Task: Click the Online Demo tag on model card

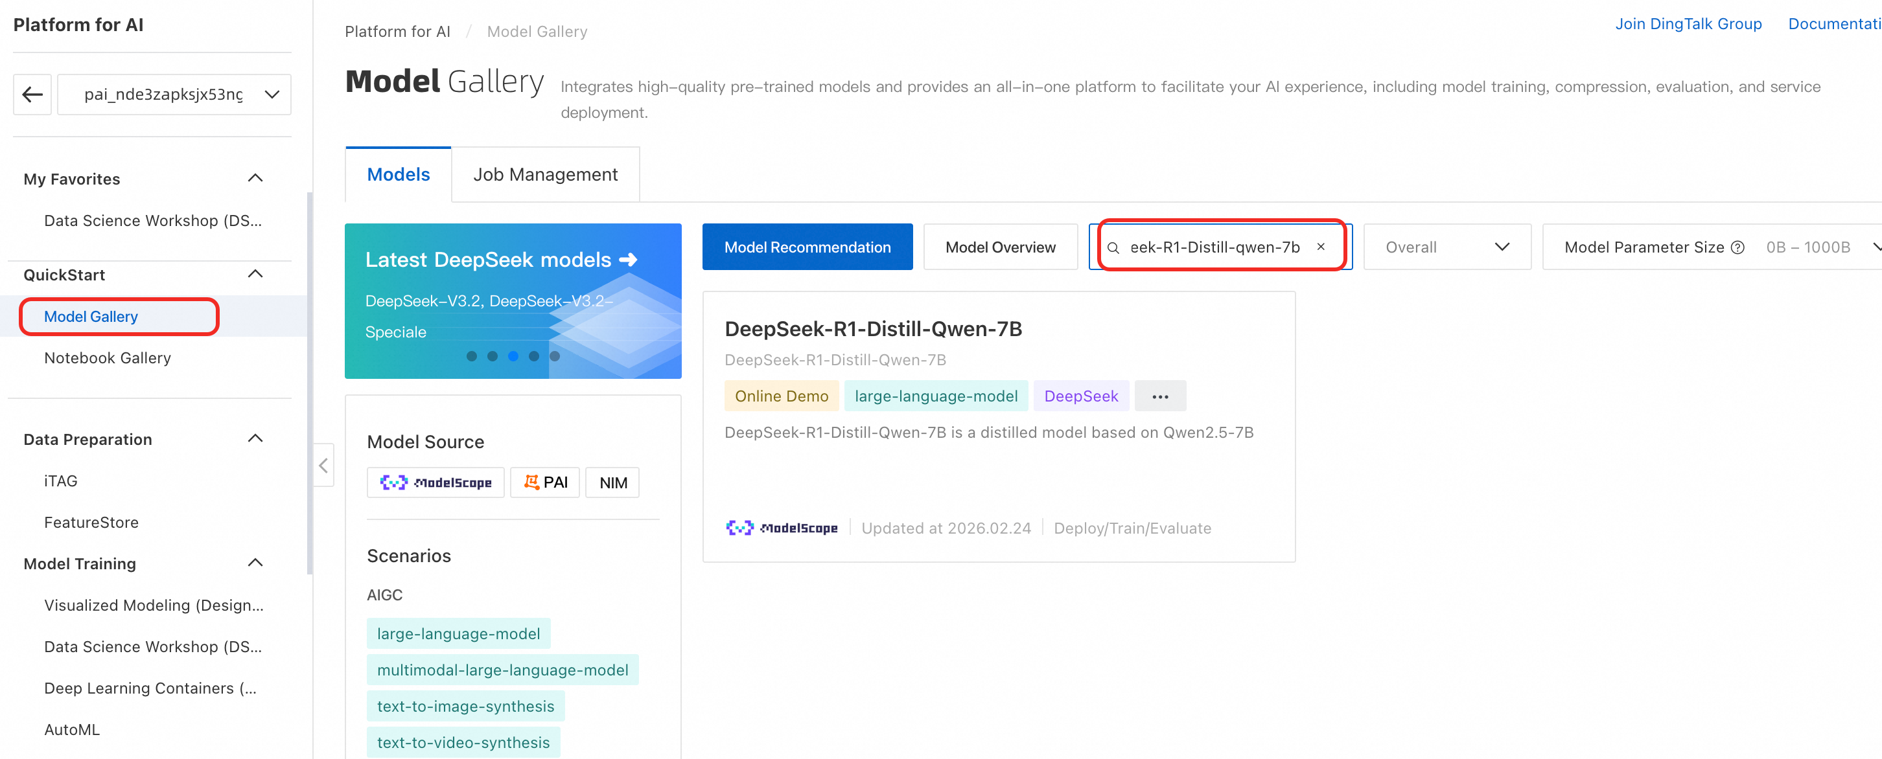Action: 782,396
